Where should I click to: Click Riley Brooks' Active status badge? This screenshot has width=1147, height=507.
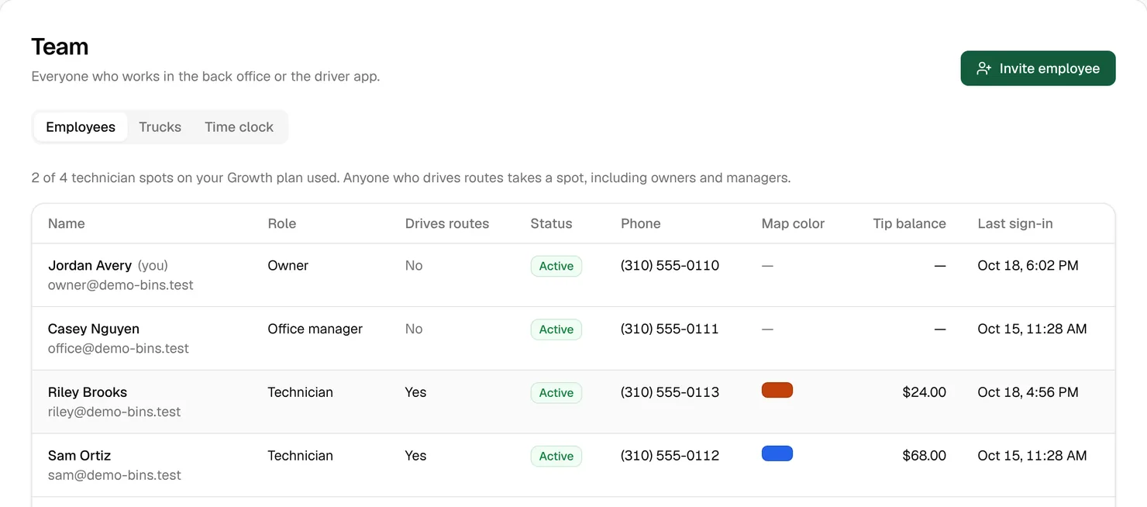pyautogui.click(x=556, y=393)
